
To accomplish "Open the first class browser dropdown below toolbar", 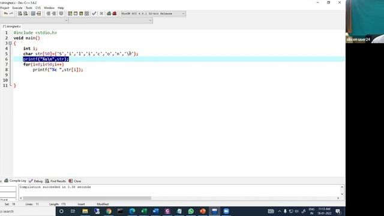I will coord(34,20).
